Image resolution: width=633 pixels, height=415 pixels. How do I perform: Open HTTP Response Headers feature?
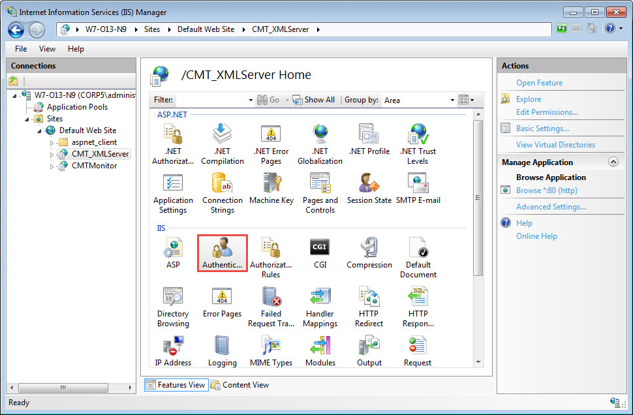418,307
